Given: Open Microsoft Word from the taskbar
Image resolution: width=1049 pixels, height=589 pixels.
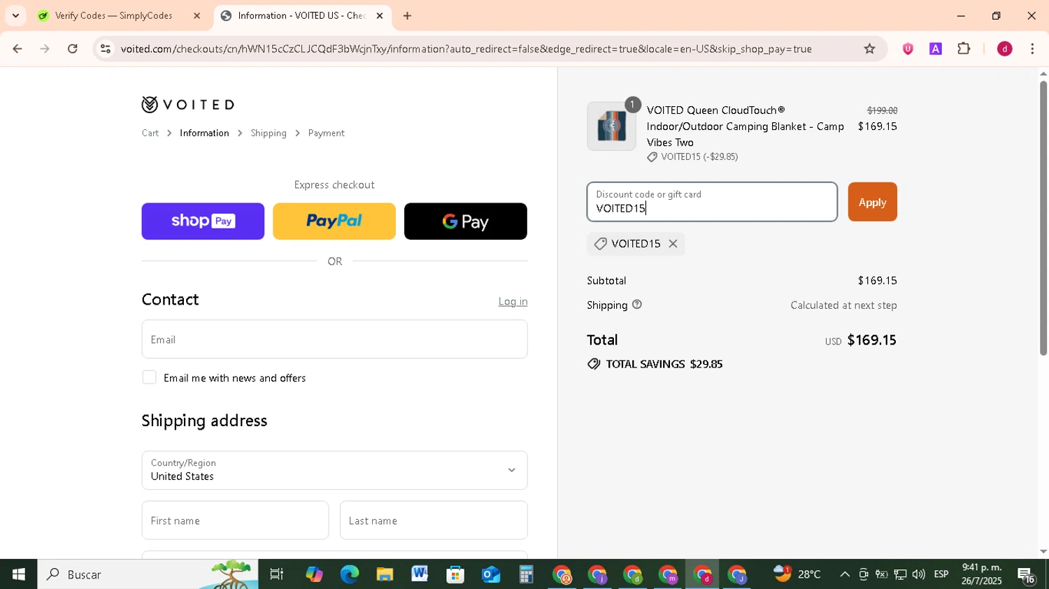Looking at the screenshot, I should coord(420,574).
